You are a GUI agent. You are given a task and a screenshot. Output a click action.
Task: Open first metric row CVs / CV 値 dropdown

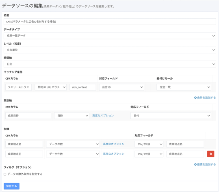(149, 144)
